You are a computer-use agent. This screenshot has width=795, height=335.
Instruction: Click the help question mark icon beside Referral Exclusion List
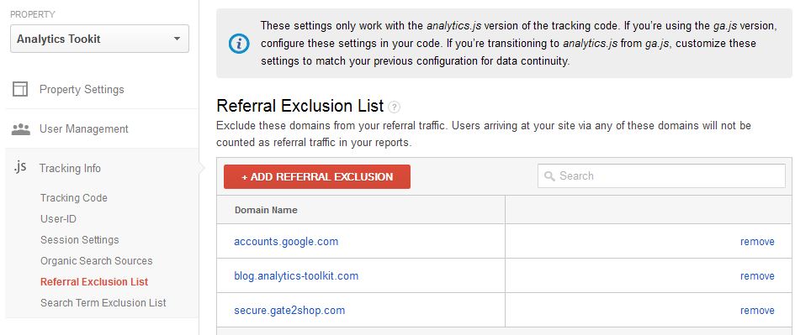click(x=394, y=107)
